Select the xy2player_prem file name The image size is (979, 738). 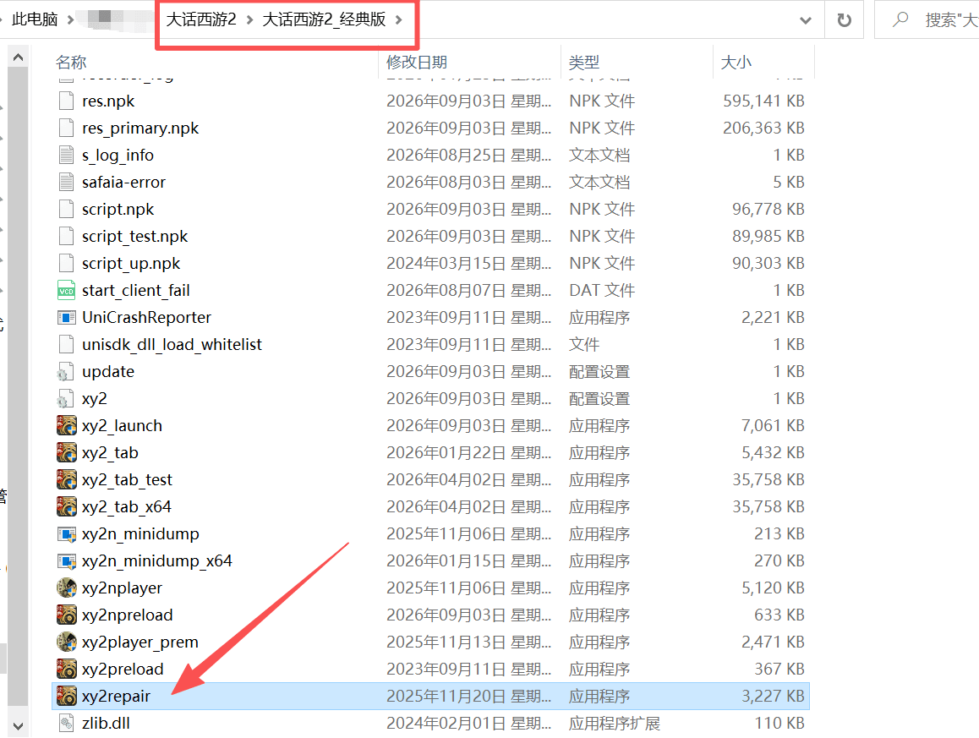[x=139, y=642]
